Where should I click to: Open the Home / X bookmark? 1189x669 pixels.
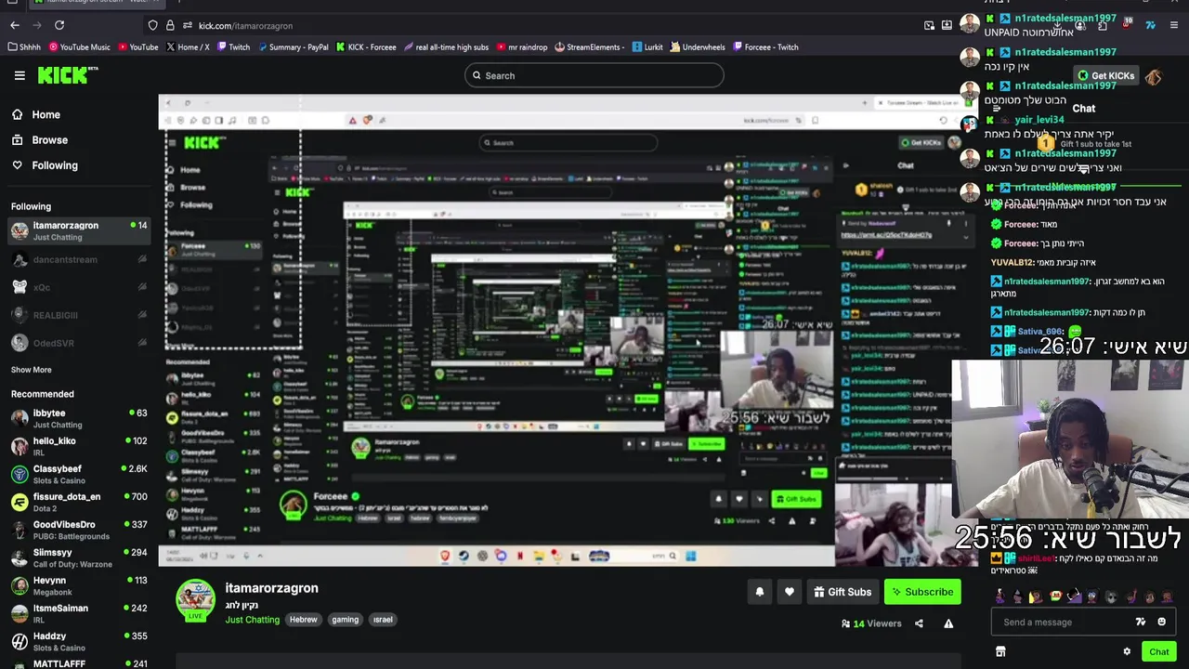click(188, 47)
